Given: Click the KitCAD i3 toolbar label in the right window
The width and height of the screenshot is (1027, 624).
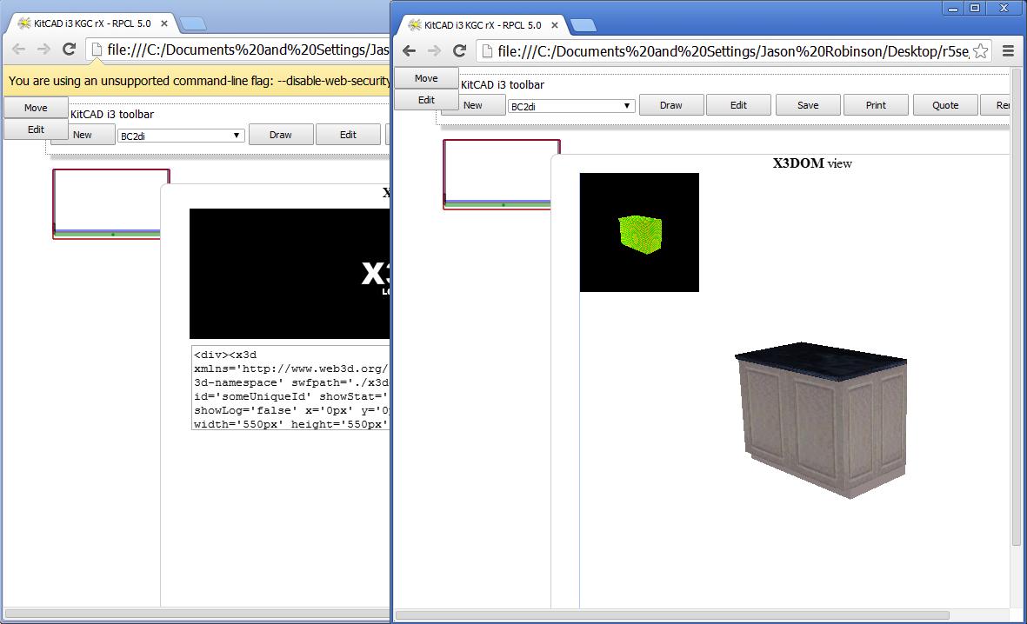Looking at the screenshot, I should tap(503, 84).
